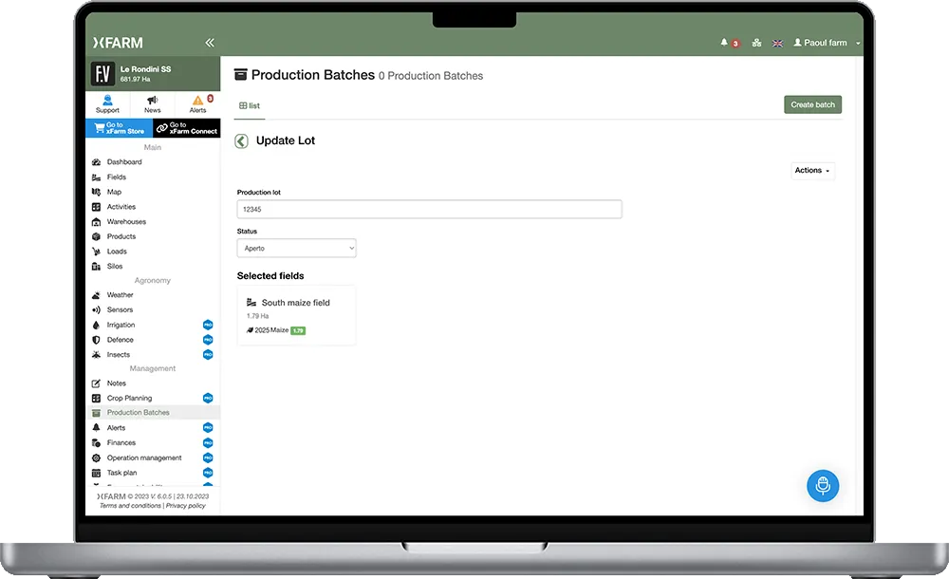Open the Dashboard from the sidebar
The image size is (949, 579).
pyautogui.click(x=124, y=161)
